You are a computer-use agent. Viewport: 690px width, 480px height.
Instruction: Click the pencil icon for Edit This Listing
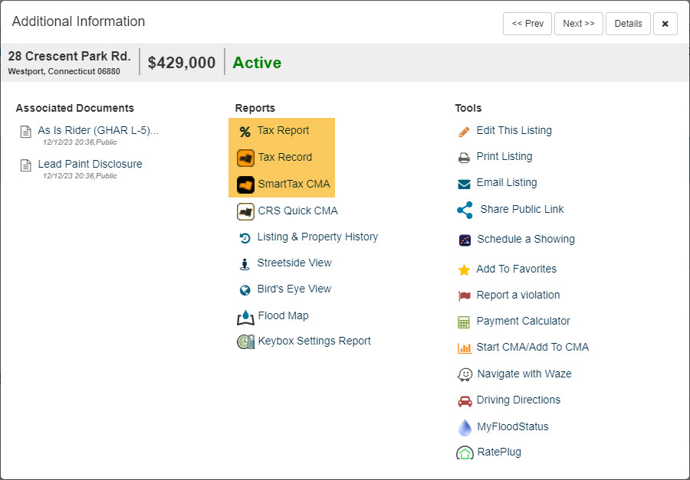(x=464, y=132)
